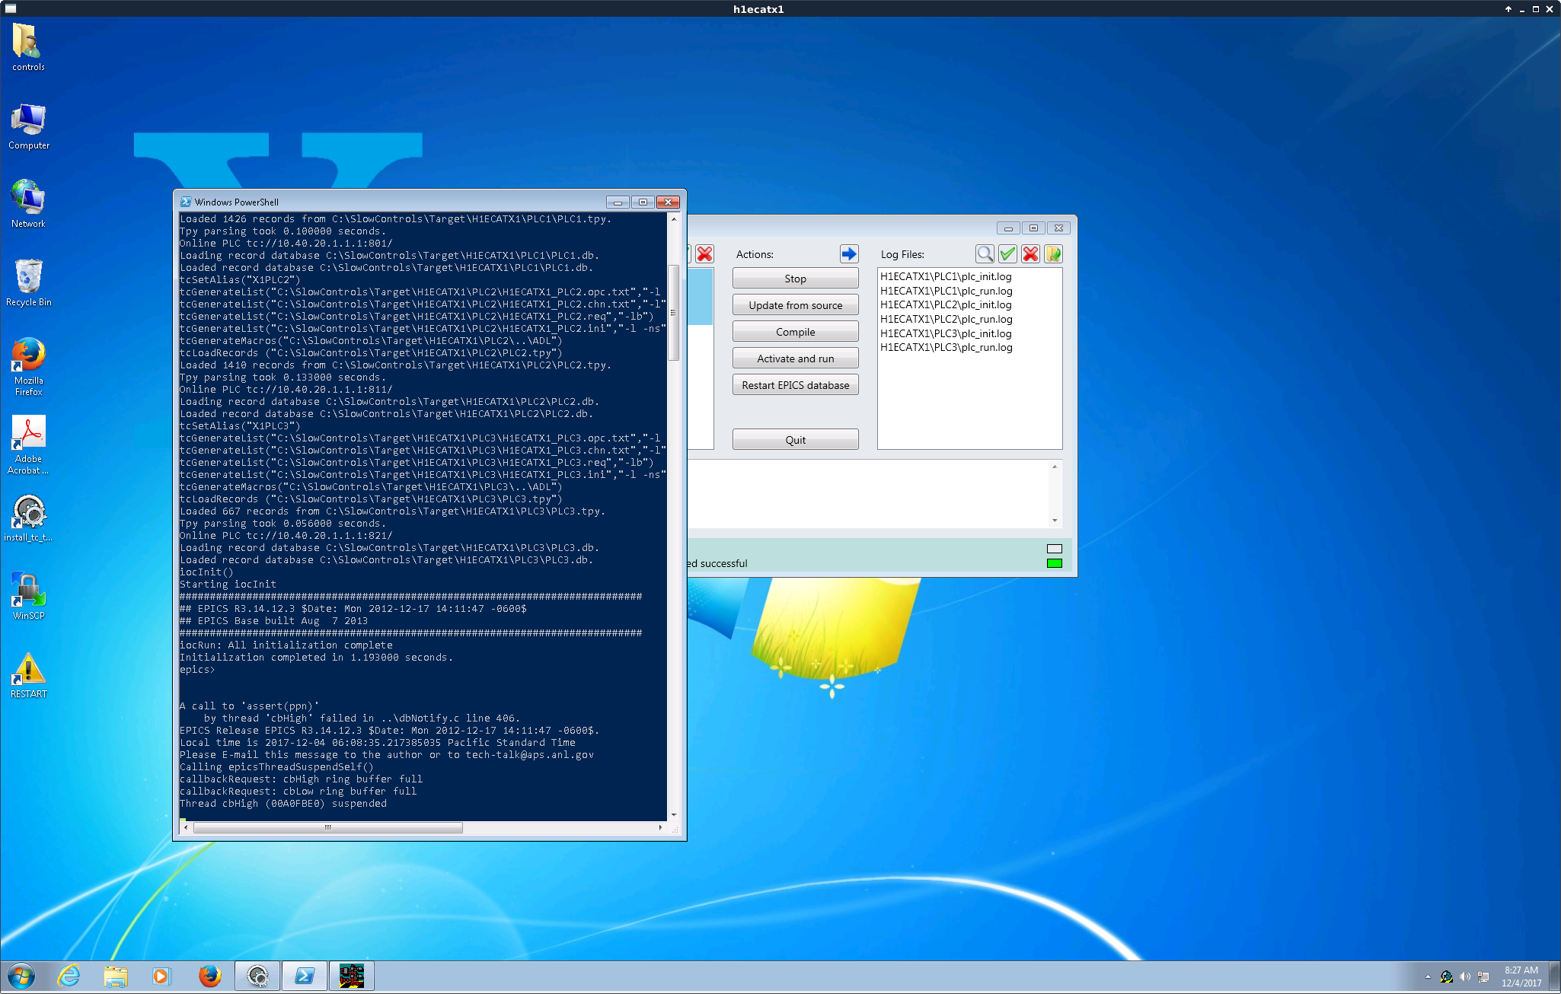Select H1ECATX1\PLC3\plc_run.log in Log Files

click(946, 347)
